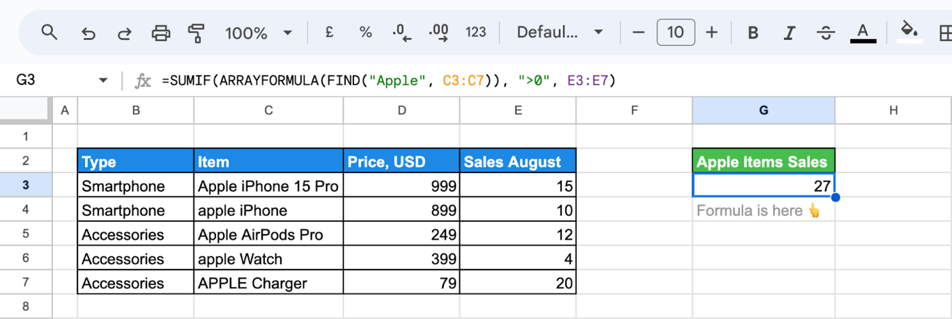Select row 2 header
Screen dimensions: 952x319
coord(26,161)
